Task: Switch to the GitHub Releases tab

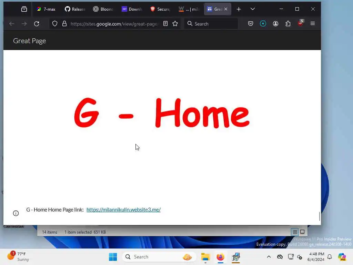Action: 75,9
